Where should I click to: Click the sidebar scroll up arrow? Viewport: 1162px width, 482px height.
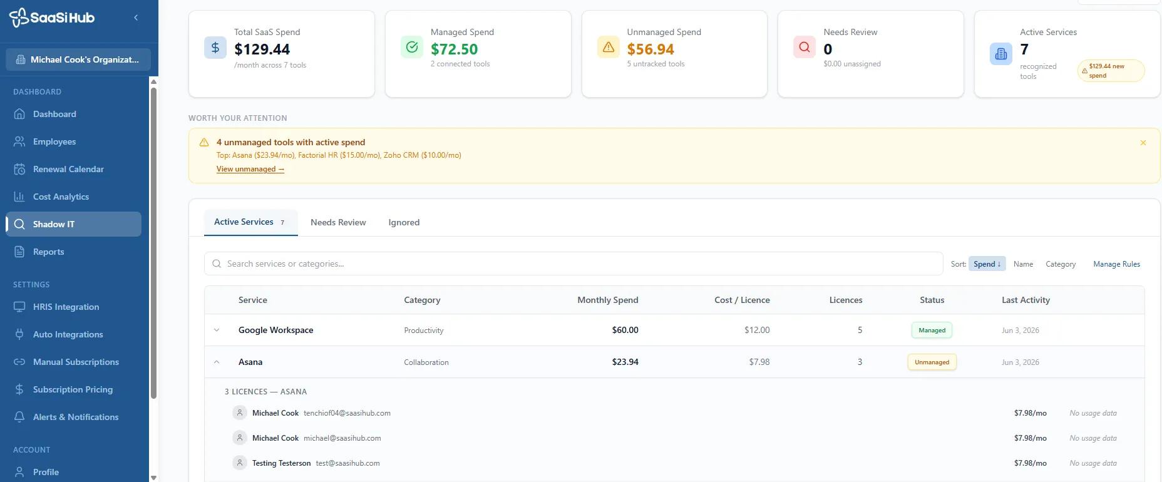(153, 81)
